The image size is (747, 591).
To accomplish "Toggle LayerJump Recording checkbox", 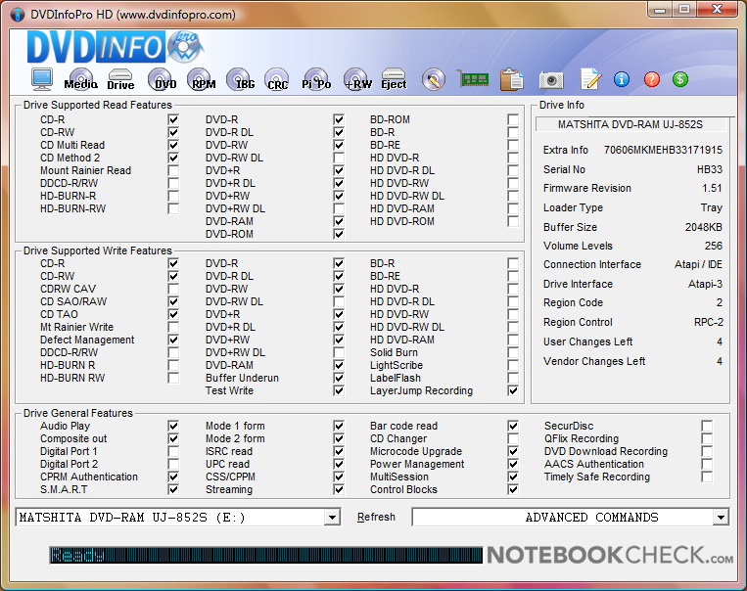I will click(513, 391).
